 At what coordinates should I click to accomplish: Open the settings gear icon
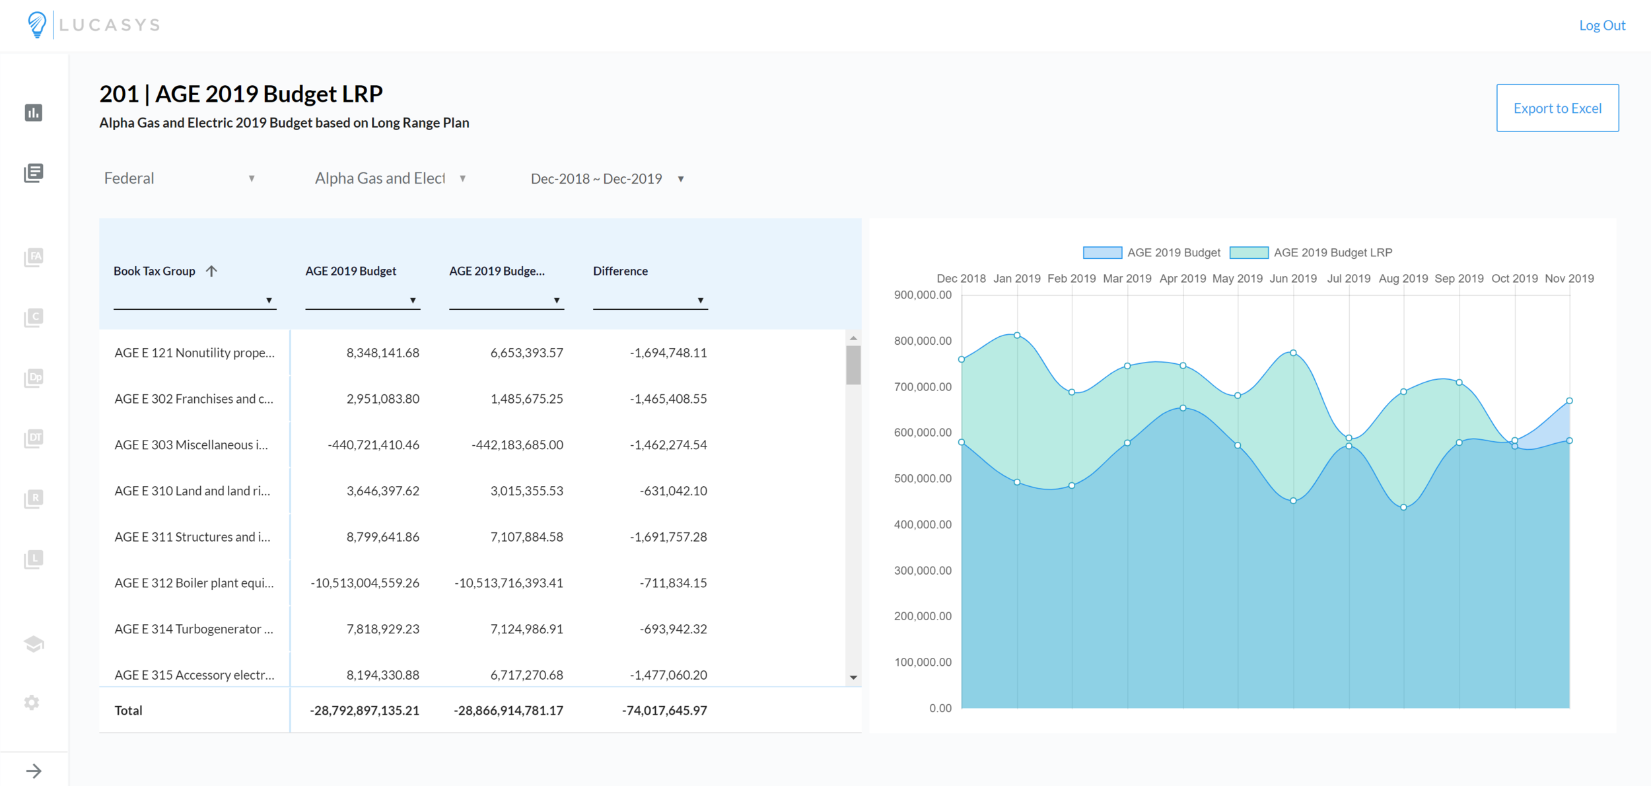[32, 702]
